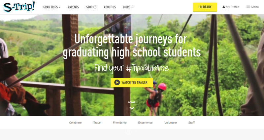Go to the Experience section
264x140 pixels.
click(145, 122)
